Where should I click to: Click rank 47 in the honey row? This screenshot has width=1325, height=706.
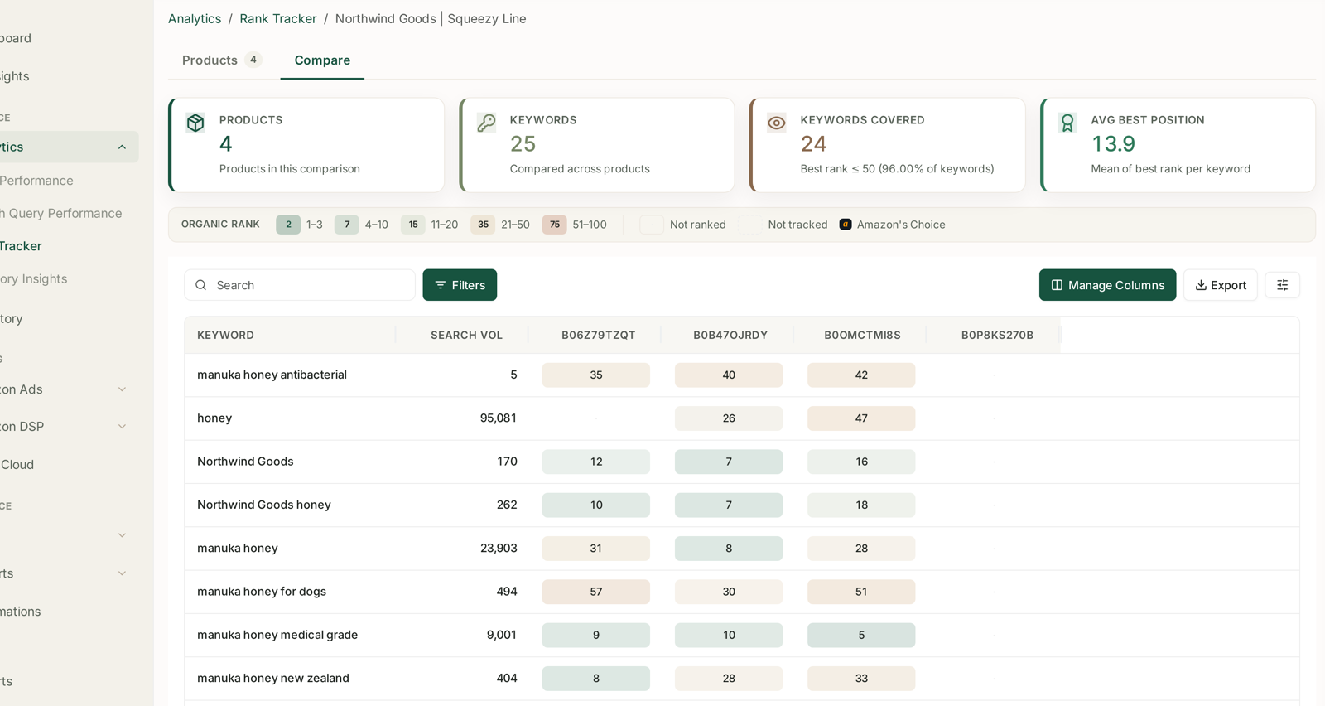[861, 418]
